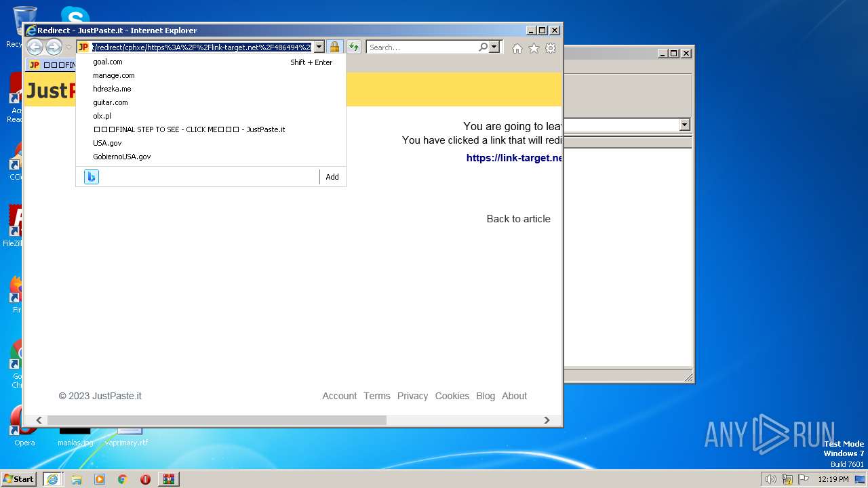Click Add search provider button

coord(332,177)
